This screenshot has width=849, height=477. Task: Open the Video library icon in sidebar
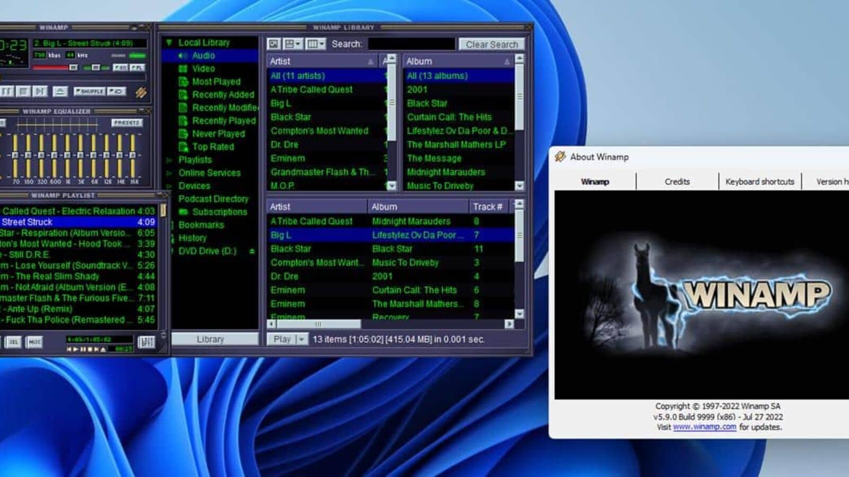click(x=183, y=69)
